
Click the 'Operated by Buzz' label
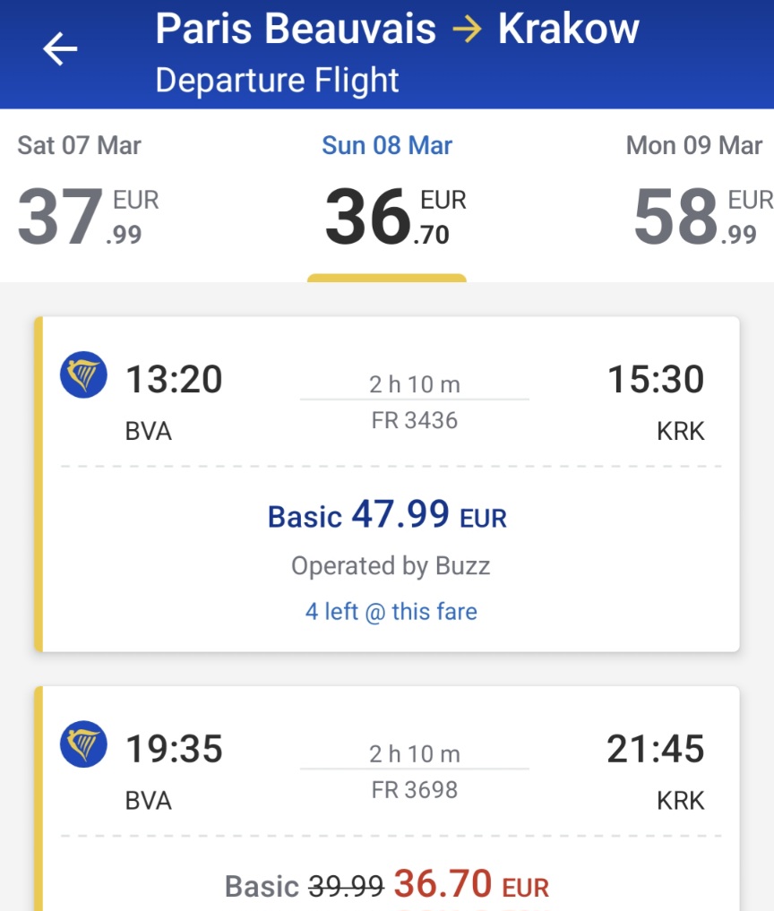click(391, 566)
